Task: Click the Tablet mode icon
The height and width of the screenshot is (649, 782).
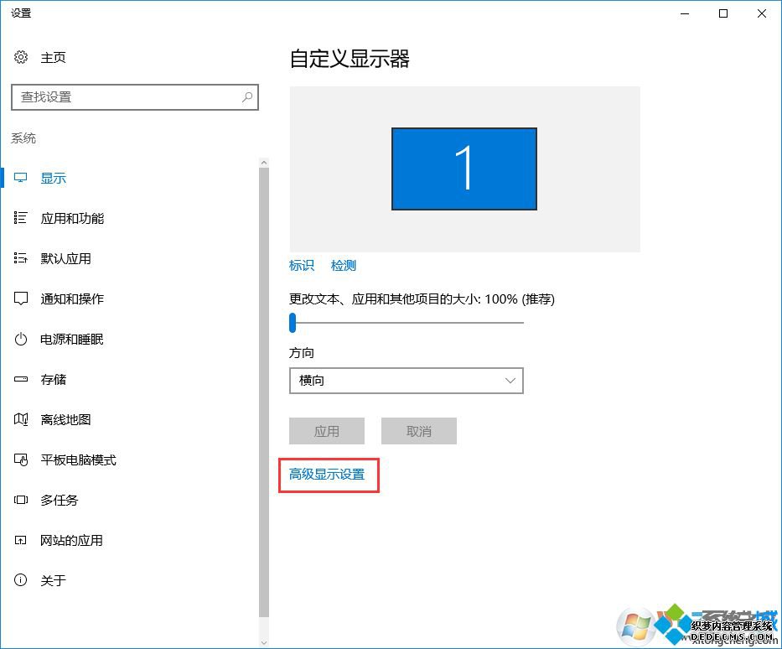Action: tap(20, 459)
